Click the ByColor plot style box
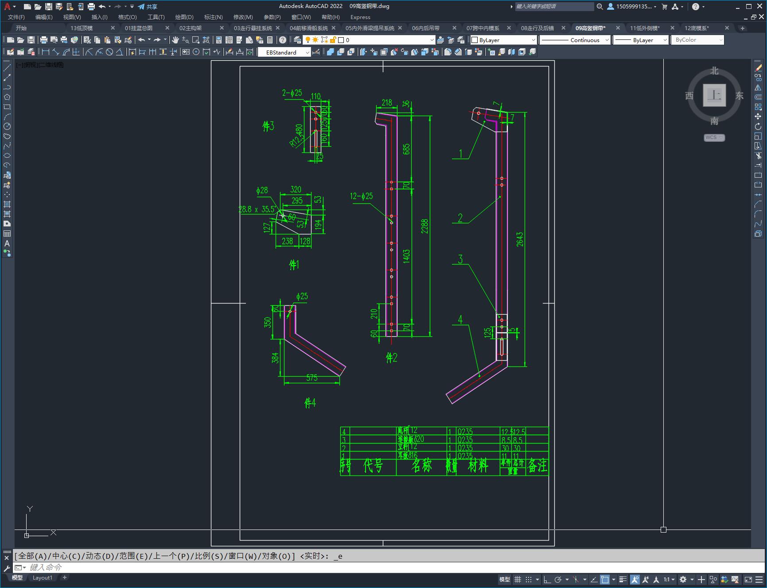 698,40
